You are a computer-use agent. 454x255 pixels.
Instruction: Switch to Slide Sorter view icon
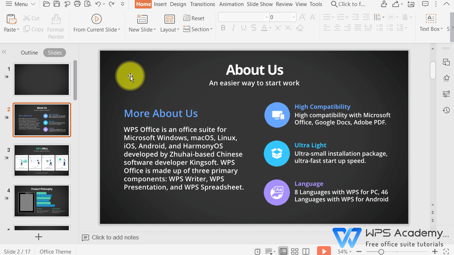pyautogui.click(x=294, y=251)
